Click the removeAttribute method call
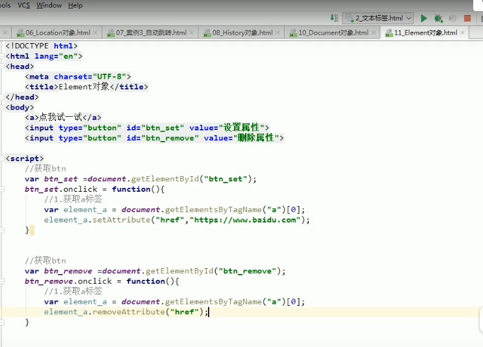This screenshot has width=483, height=347. (x=129, y=312)
